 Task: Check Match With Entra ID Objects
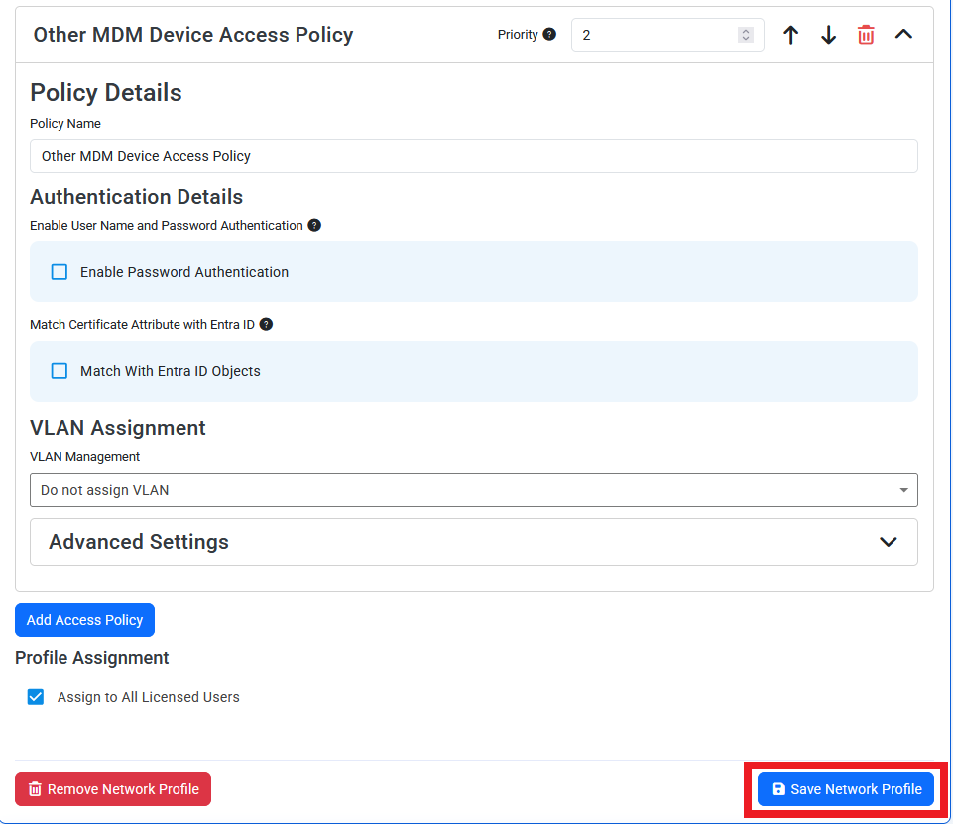(59, 371)
